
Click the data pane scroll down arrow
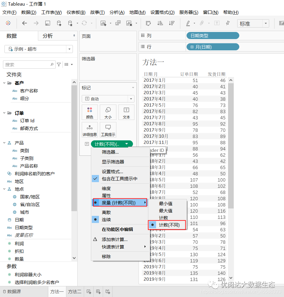[x=74, y=258]
